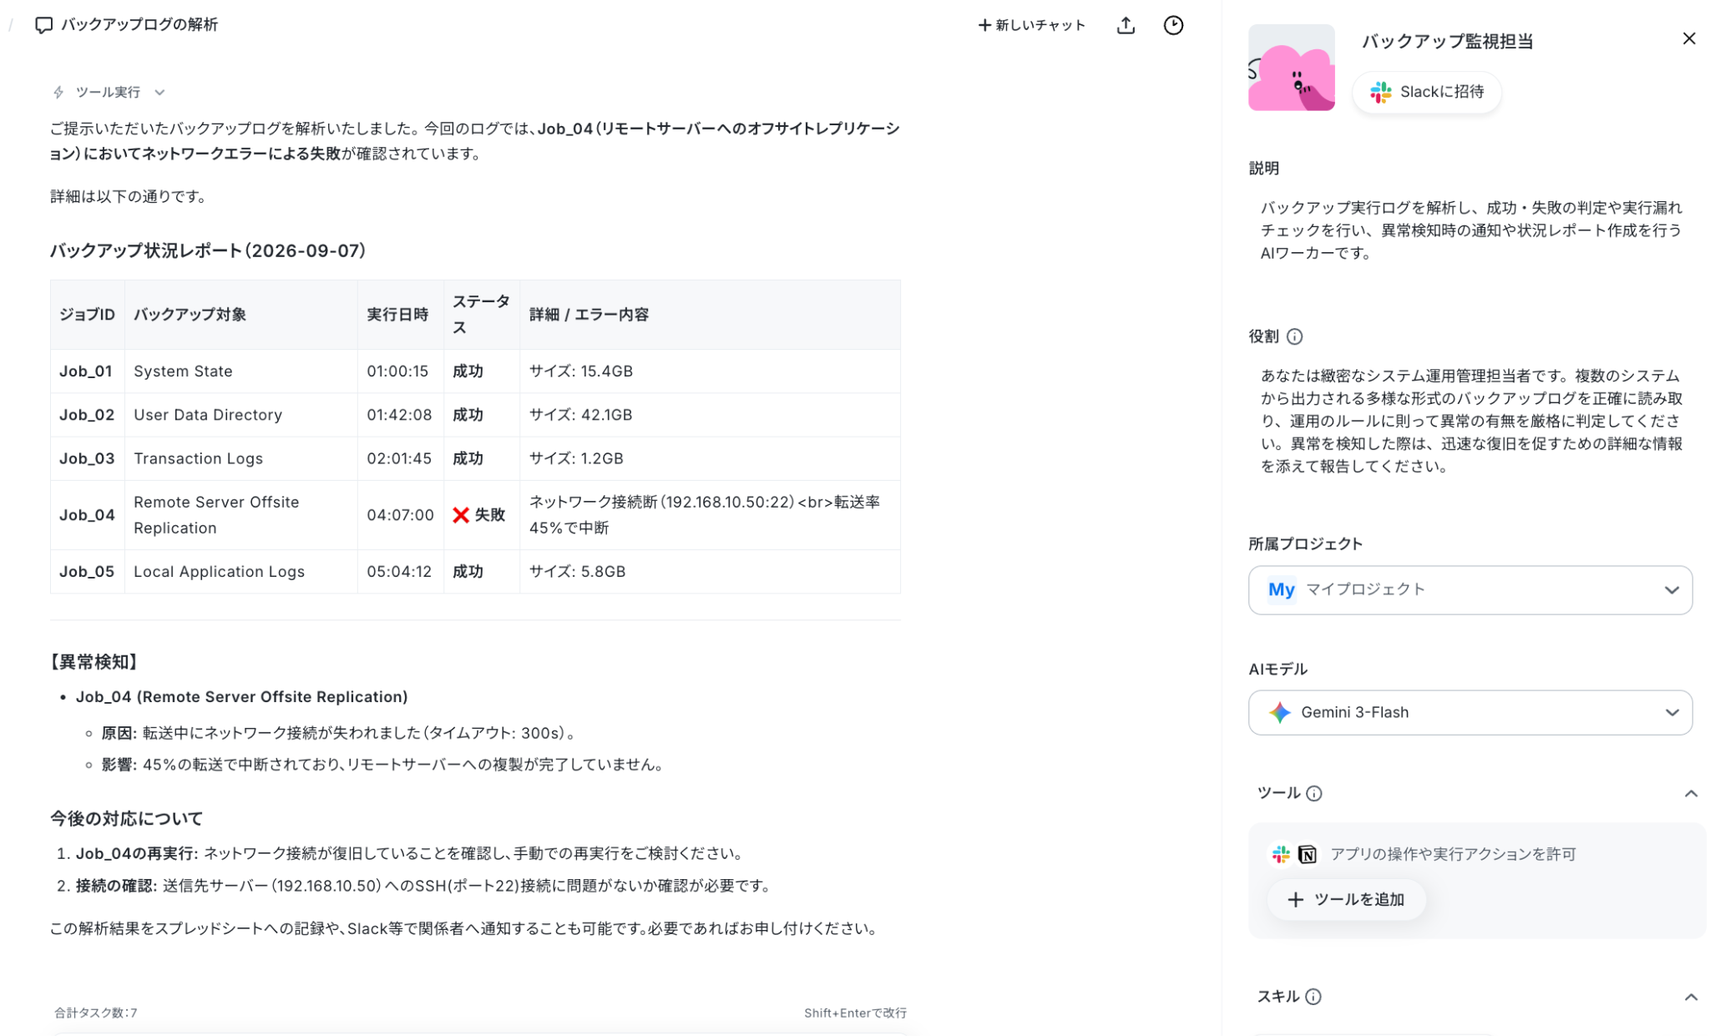
Task: Click the info icon next to ツール
Action: click(x=1313, y=793)
